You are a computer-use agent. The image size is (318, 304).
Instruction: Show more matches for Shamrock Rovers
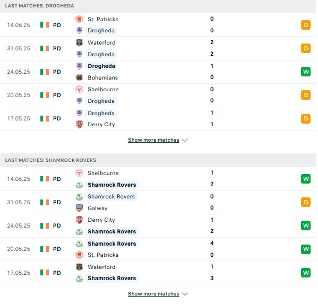tap(153, 294)
